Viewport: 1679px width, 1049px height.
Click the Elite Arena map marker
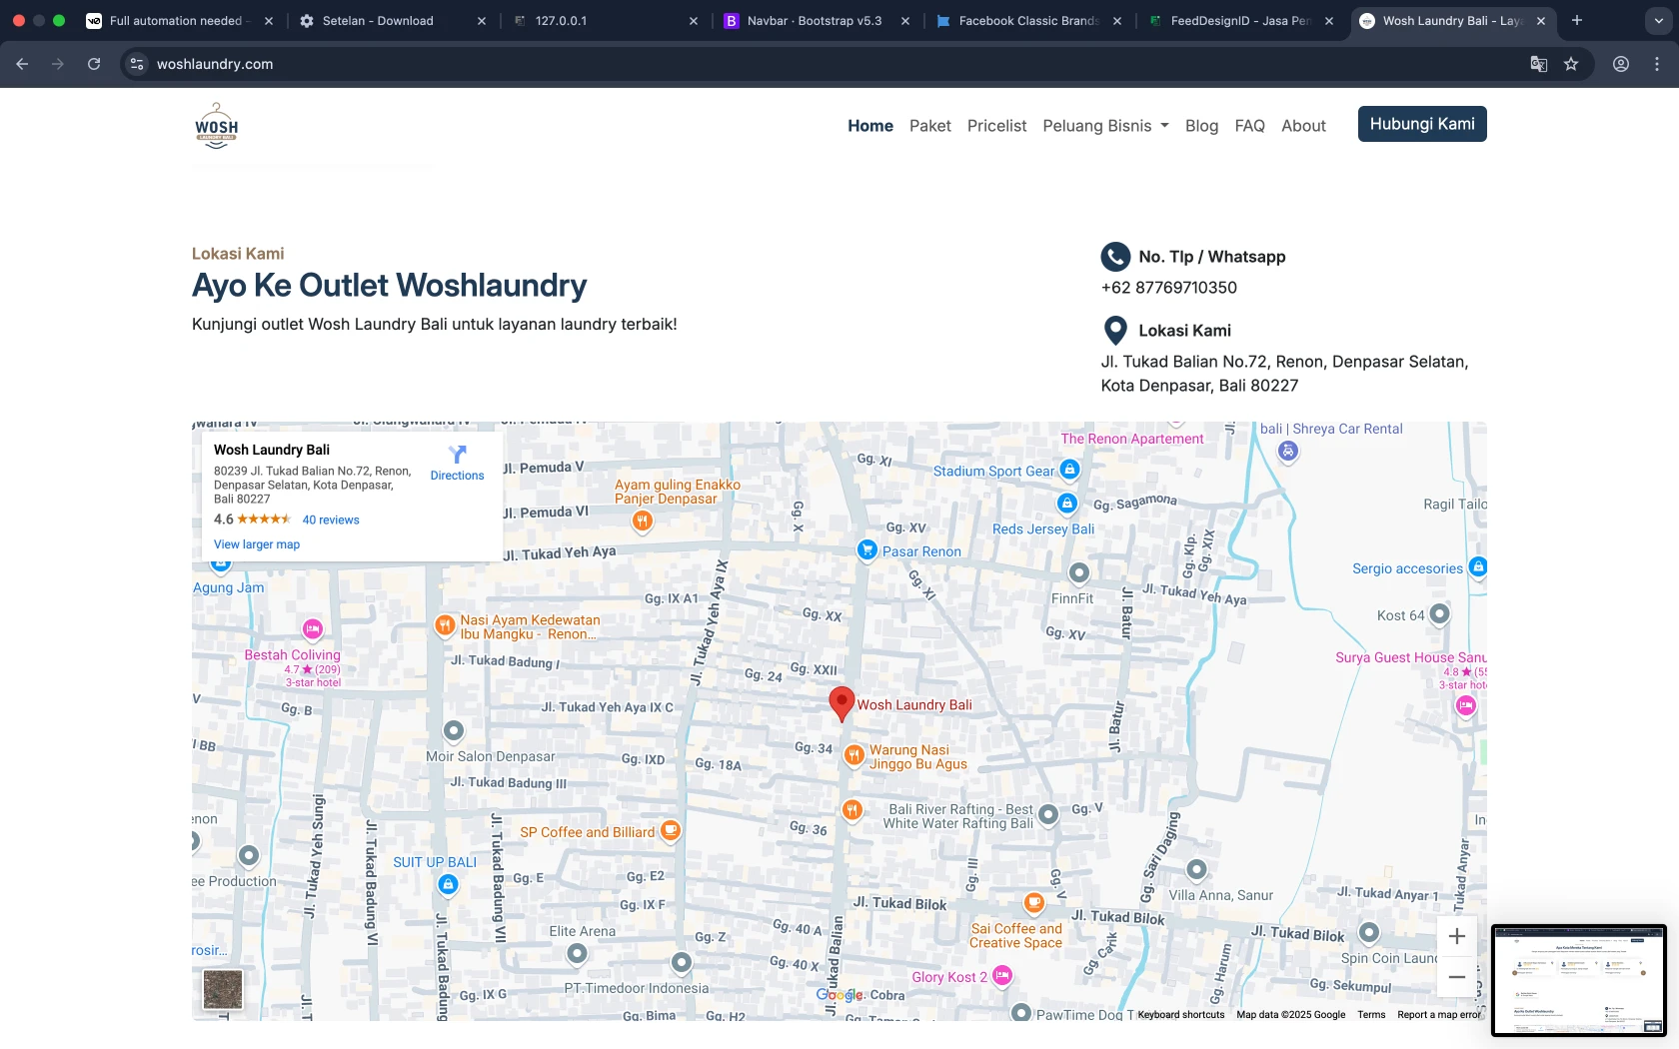(x=577, y=954)
